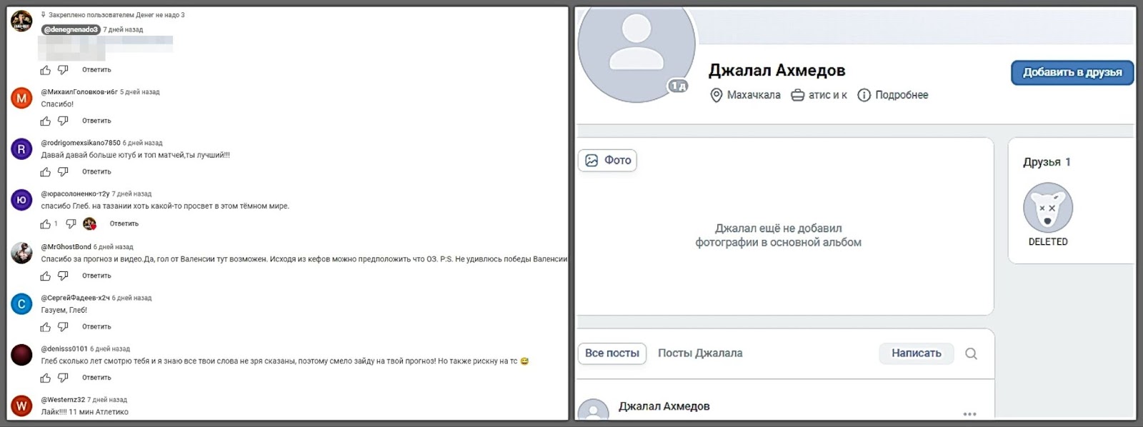
Task: Reply to @Westernz32's neighbor @denisss0101 via Ответить
Action: [x=96, y=377]
